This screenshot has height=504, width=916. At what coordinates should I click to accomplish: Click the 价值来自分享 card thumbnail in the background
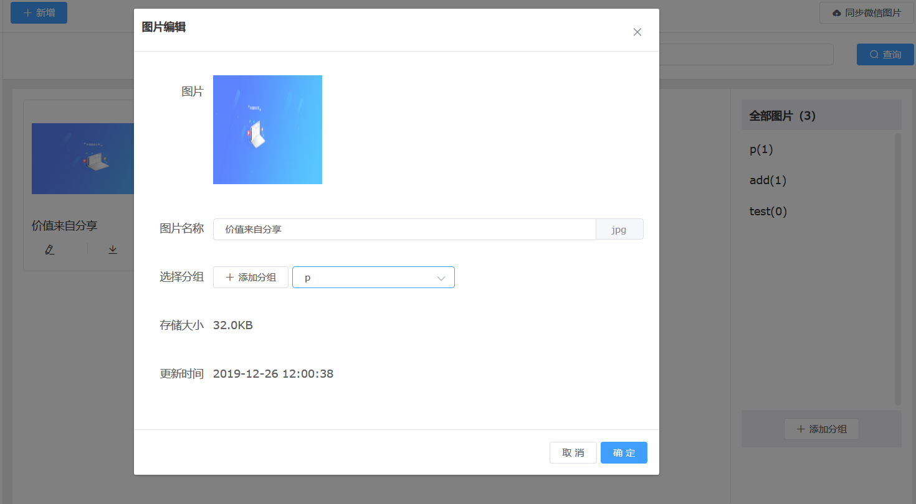coord(83,159)
